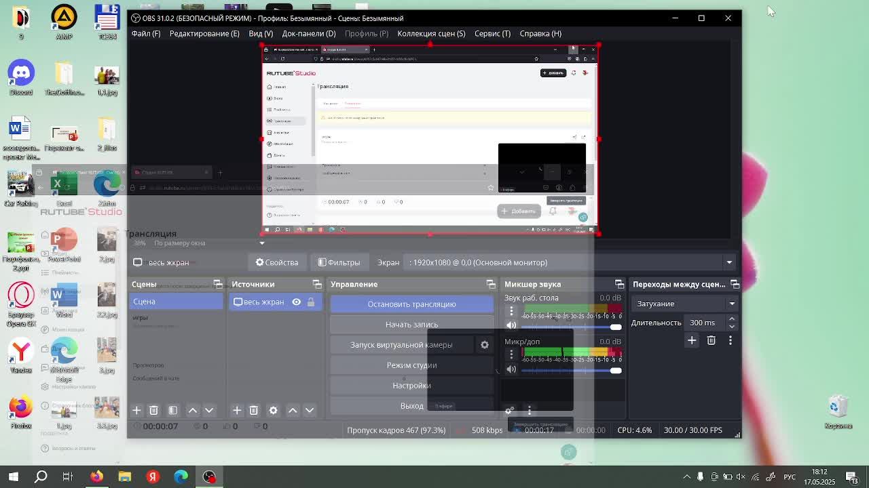The width and height of the screenshot is (869, 488).
Task: Select the весь экран source row
Action: [274, 302]
